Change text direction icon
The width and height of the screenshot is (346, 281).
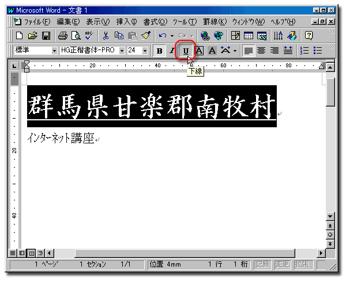(279, 36)
